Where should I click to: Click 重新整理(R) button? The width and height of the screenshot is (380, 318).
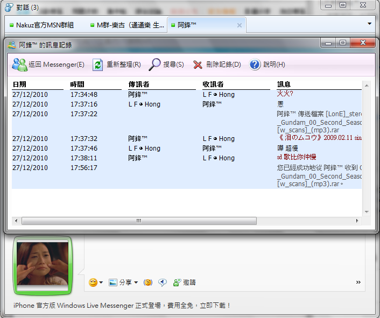(x=117, y=65)
